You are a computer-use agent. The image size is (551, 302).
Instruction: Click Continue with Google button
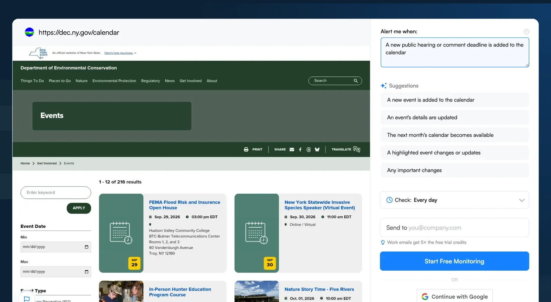[455, 296]
